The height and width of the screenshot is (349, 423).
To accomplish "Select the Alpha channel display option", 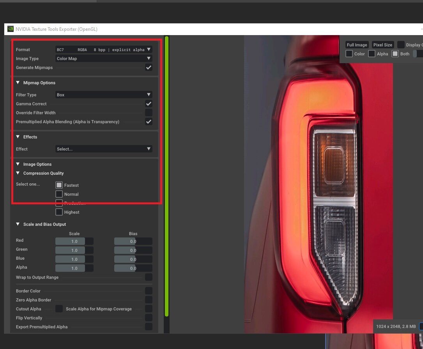I will click(372, 54).
